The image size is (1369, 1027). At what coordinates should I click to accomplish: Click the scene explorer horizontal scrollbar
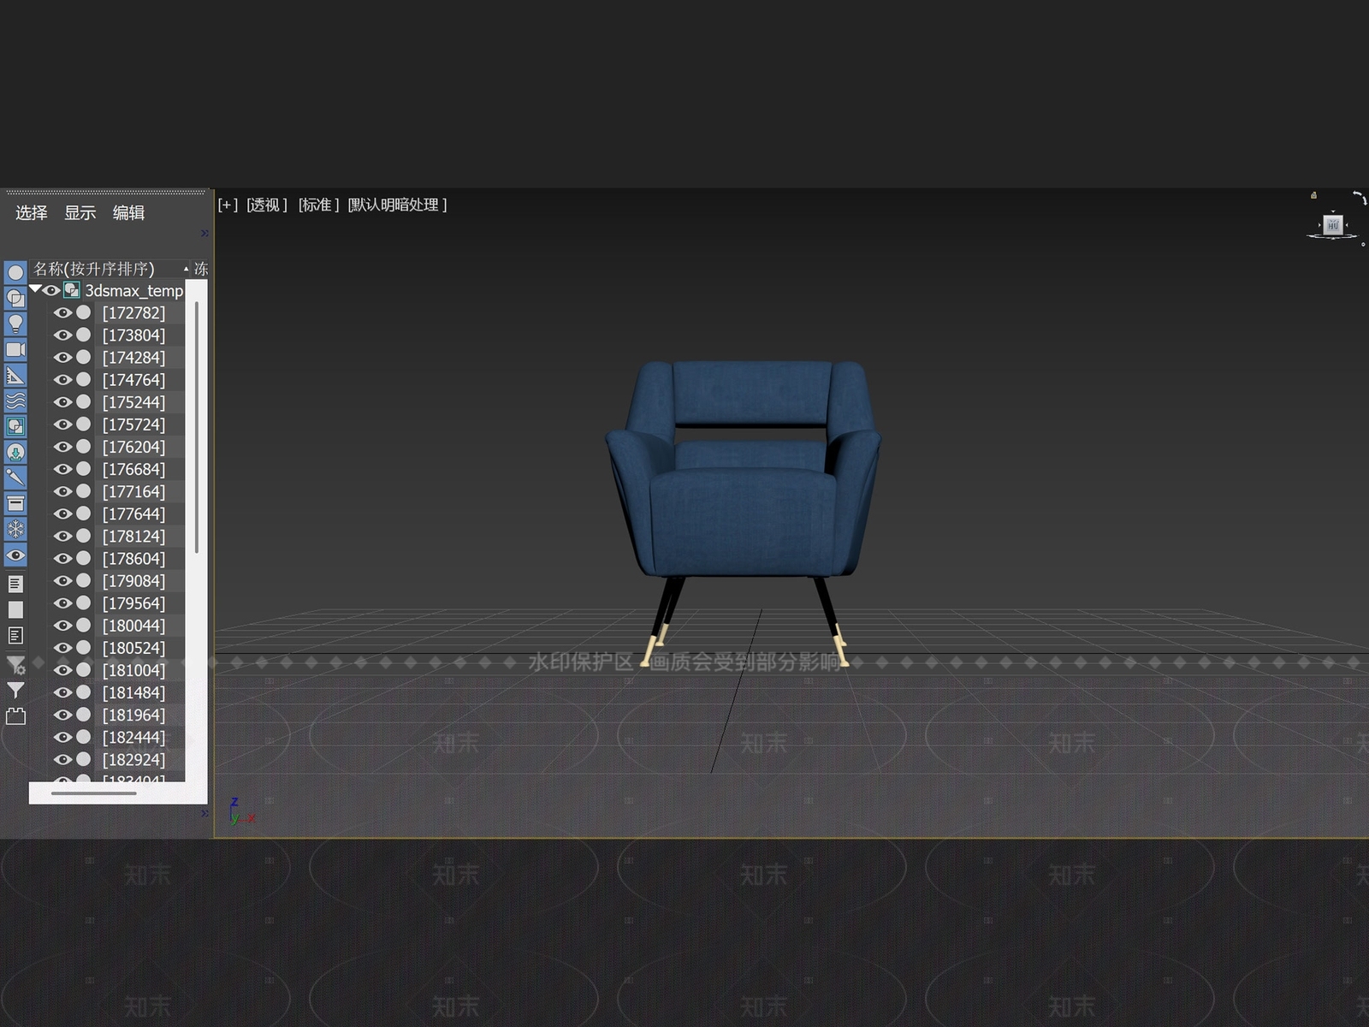[94, 793]
